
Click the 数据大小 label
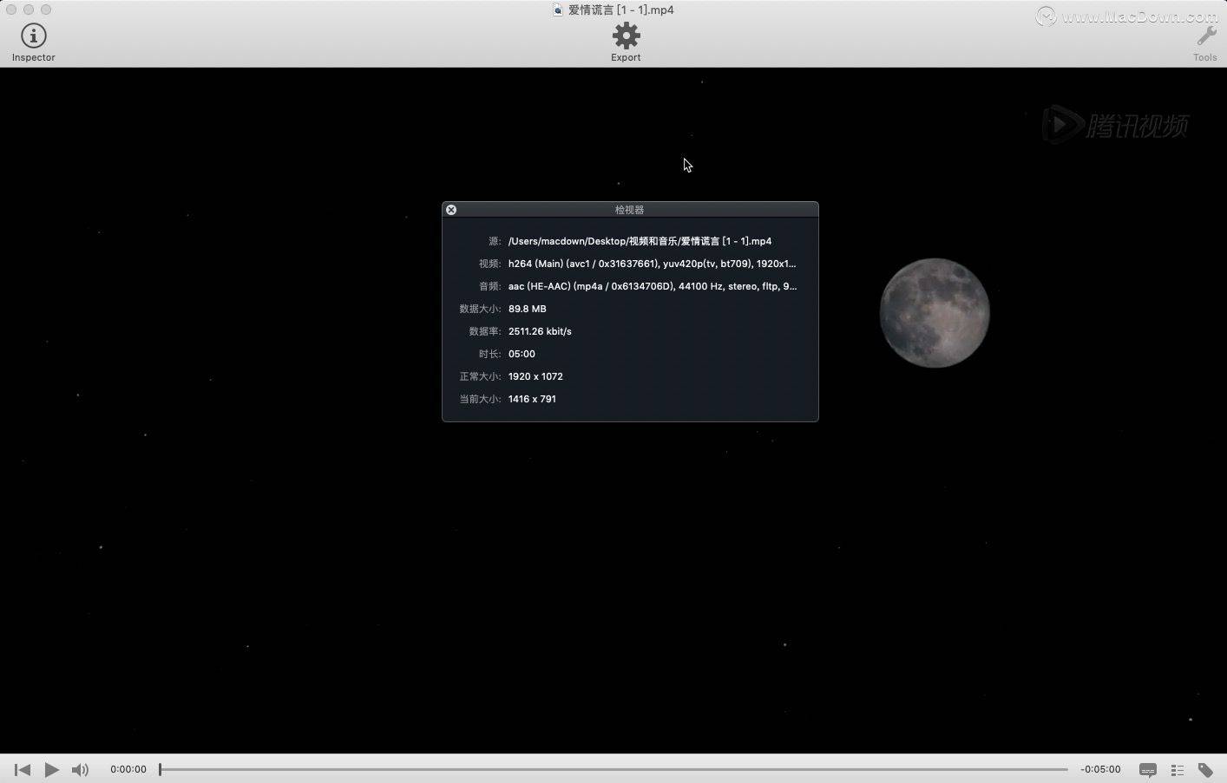(x=480, y=309)
